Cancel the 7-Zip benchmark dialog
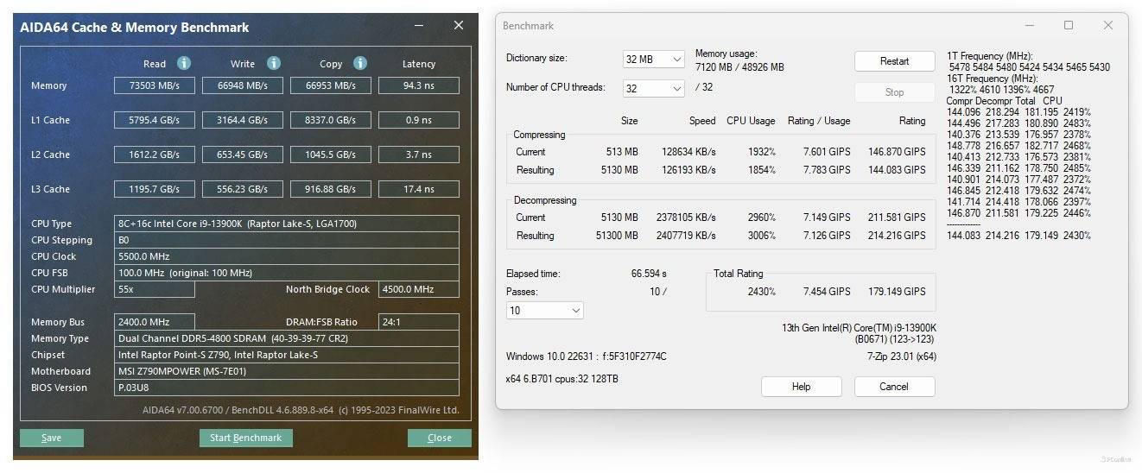Screen dimensions: 1142x473 (x=894, y=387)
